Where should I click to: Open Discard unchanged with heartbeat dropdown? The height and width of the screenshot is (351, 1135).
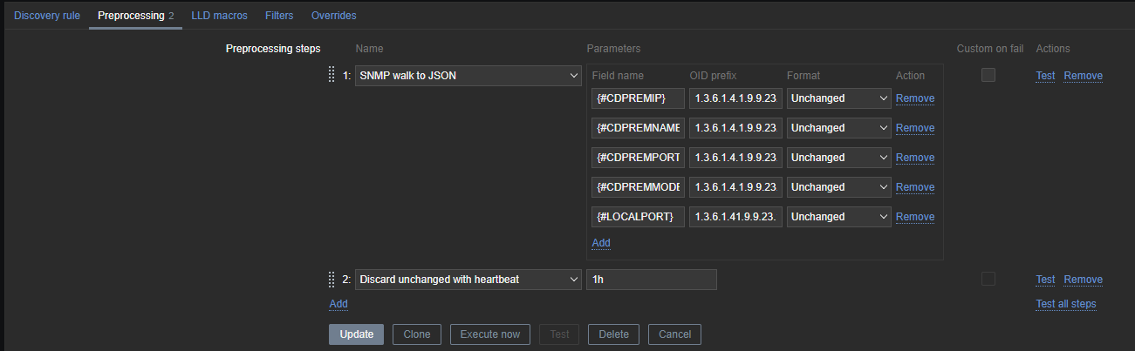pyautogui.click(x=468, y=280)
